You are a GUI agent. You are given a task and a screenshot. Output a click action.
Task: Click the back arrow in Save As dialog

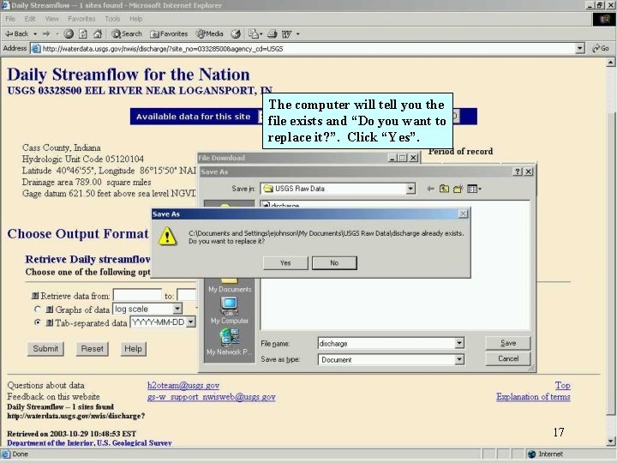pyautogui.click(x=430, y=189)
